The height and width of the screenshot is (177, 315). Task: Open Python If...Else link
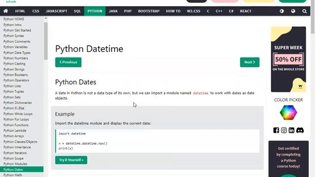coord(14,108)
